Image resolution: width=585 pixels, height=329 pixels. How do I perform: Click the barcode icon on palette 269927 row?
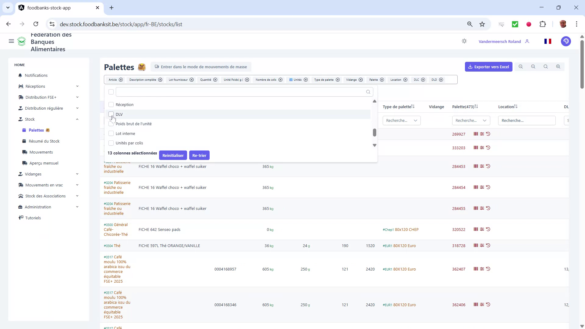click(476, 134)
